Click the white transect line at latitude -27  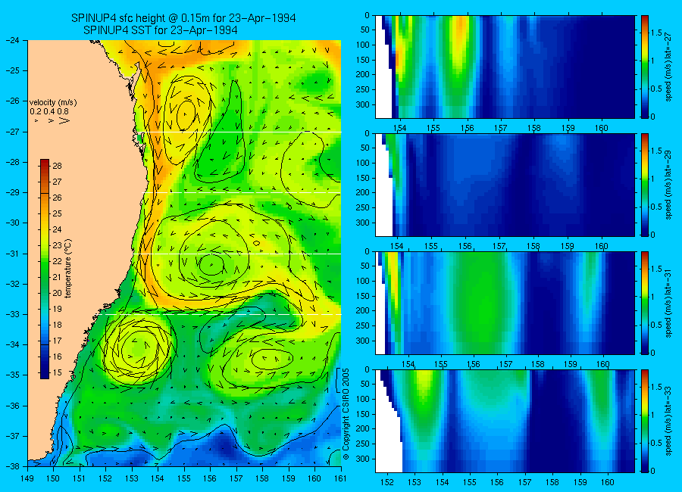coord(240,132)
